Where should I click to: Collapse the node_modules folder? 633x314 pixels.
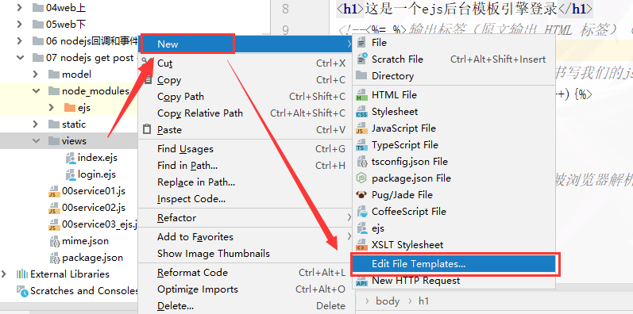tap(36, 91)
